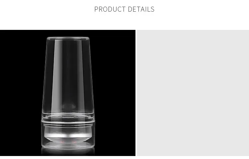
Task: Click the top area of the gray panel
Action: click(x=193, y=41)
